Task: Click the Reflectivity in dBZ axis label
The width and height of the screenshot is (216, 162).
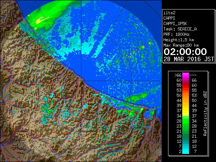Action: 205,113
